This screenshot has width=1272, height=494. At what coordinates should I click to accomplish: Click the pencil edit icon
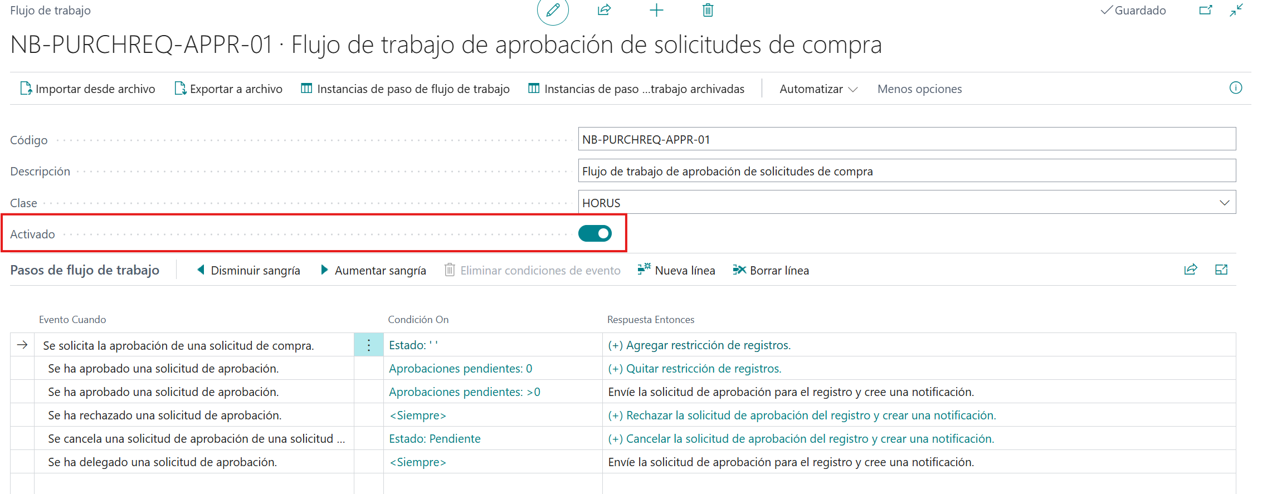pos(553,11)
